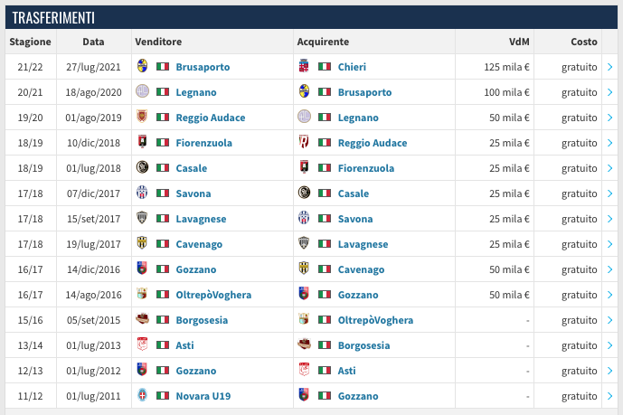Click the VdM column header

coord(519,42)
